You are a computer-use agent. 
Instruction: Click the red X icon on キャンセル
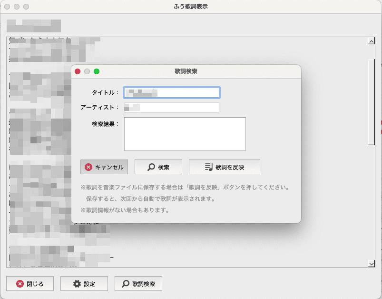[x=88, y=167]
